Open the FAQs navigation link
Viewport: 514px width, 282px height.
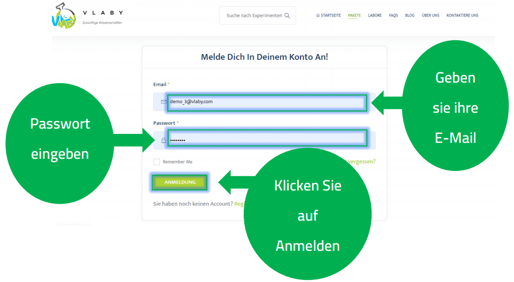click(393, 15)
